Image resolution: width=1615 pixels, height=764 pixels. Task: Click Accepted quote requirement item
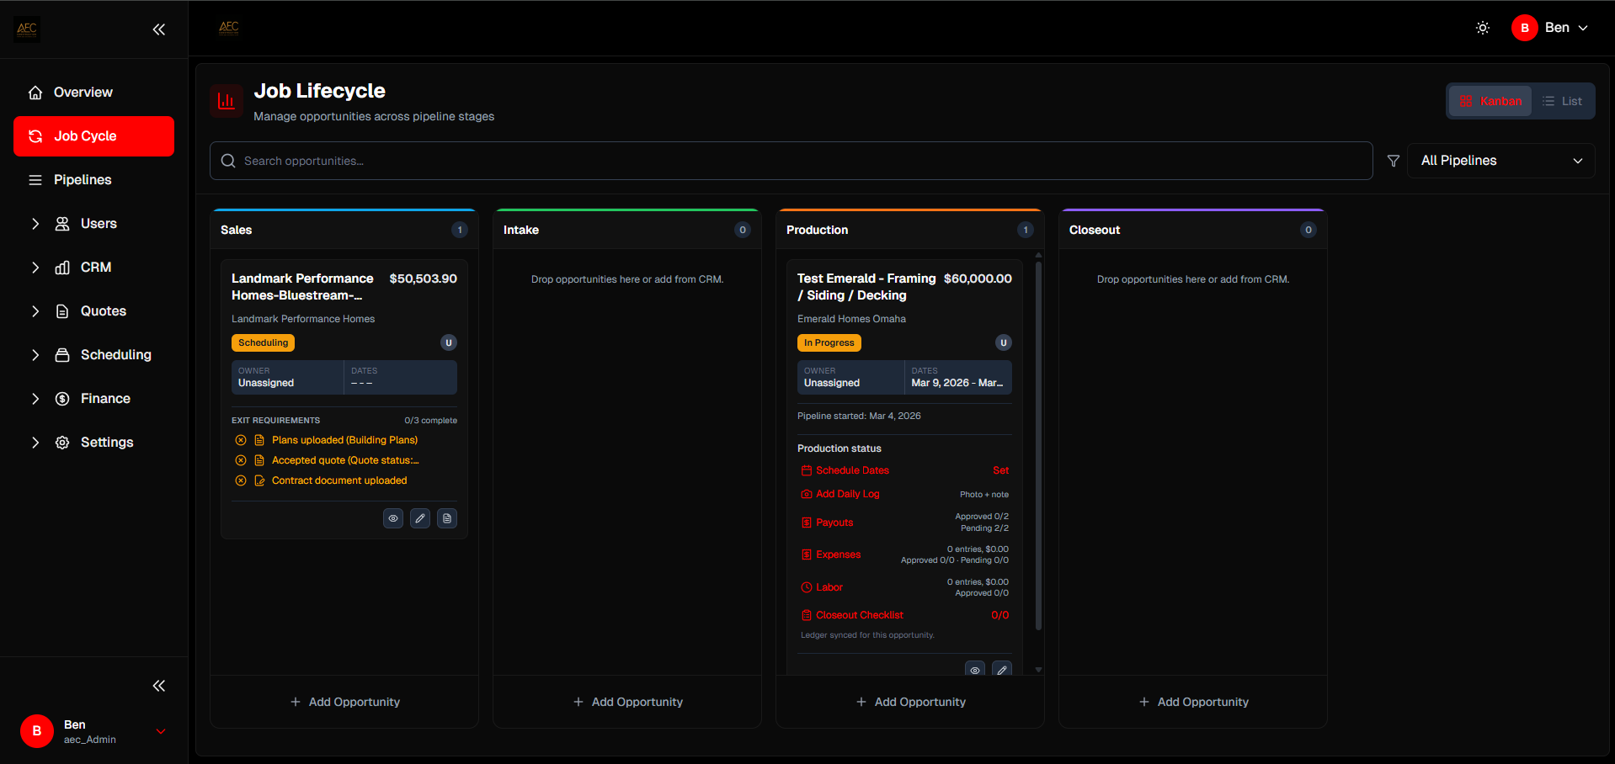[x=344, y=460]
